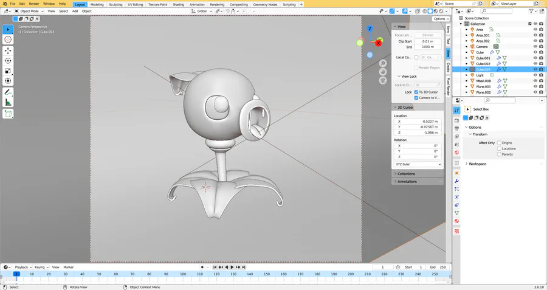This screenshot has height=290, width=547.
Task: Open the Keying popover in timeline
Action: [41, 268]
